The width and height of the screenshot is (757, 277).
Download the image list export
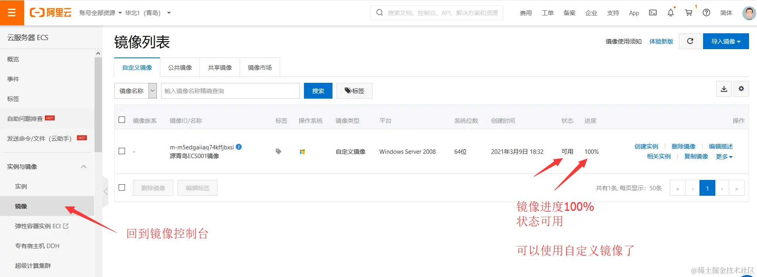coord(724,89)
